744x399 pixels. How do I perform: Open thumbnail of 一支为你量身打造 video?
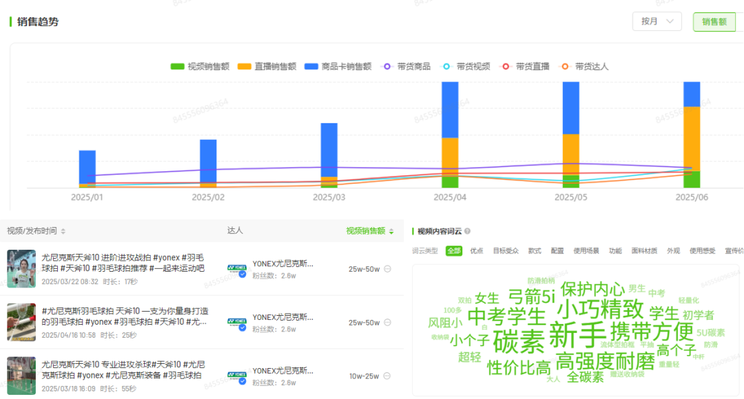pyautogui.click(x=21, y=322)
